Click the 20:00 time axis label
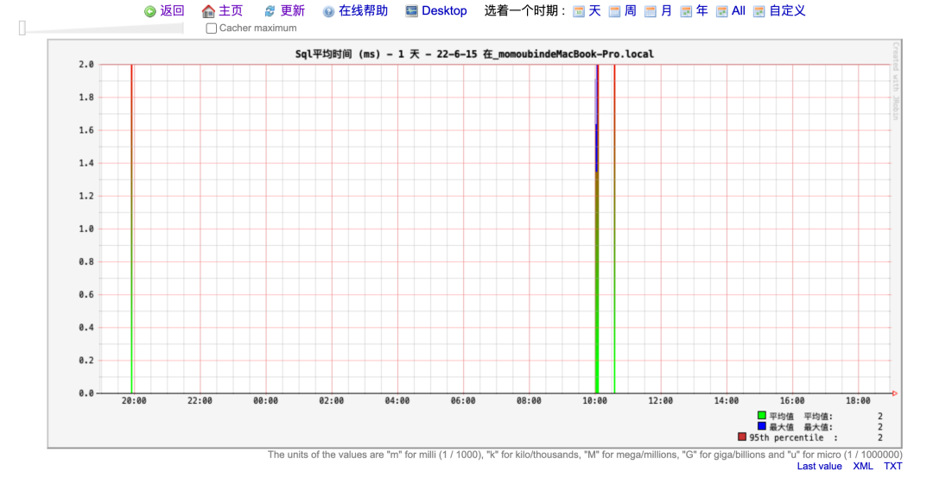 click(134, 401)
